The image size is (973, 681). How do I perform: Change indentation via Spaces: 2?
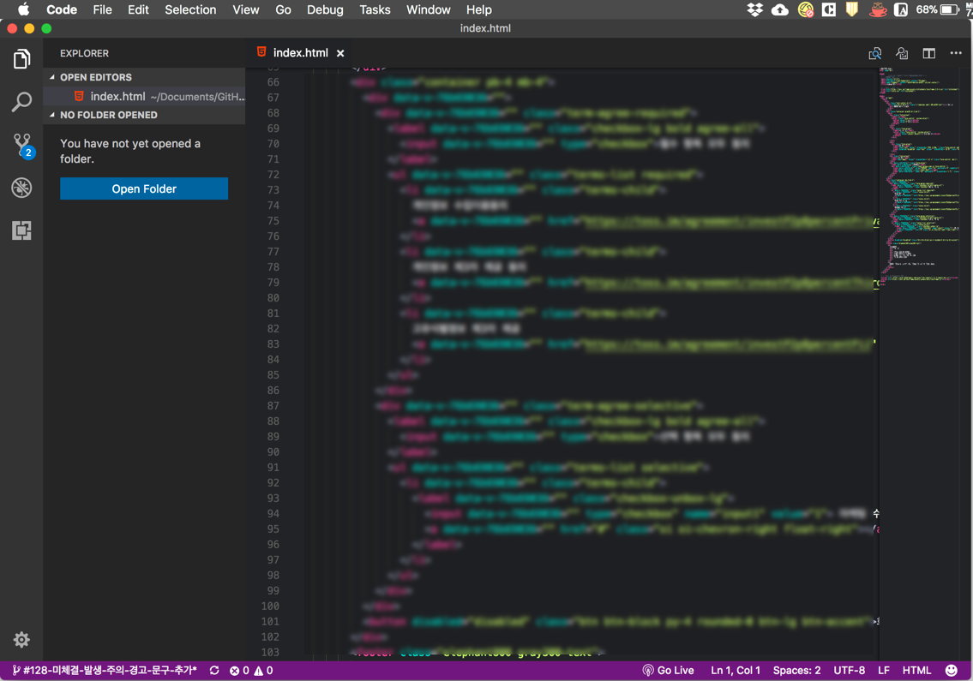(x=796, y=671)
